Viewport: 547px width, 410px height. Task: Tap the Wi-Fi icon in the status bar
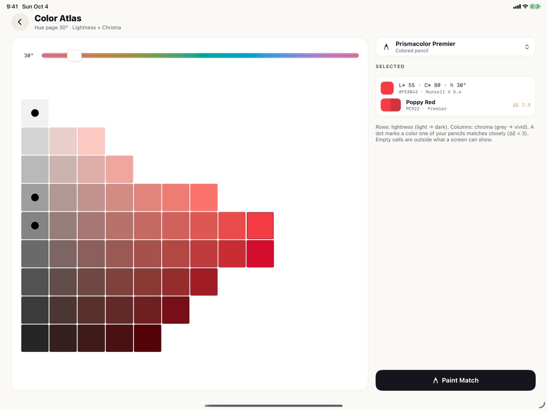point(525,6)
